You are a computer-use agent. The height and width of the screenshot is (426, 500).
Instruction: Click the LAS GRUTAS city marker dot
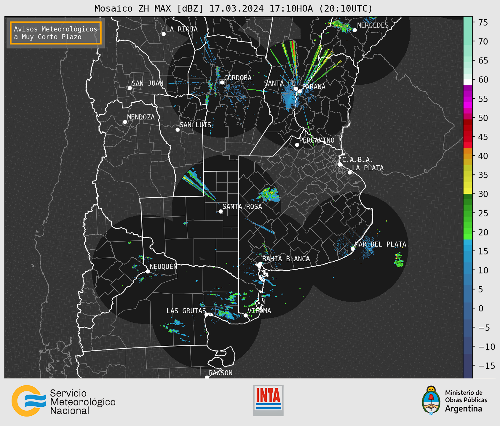(x=207, y=315)
